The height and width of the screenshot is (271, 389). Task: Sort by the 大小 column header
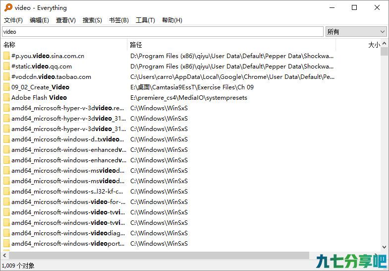click(x=358, y=45)
